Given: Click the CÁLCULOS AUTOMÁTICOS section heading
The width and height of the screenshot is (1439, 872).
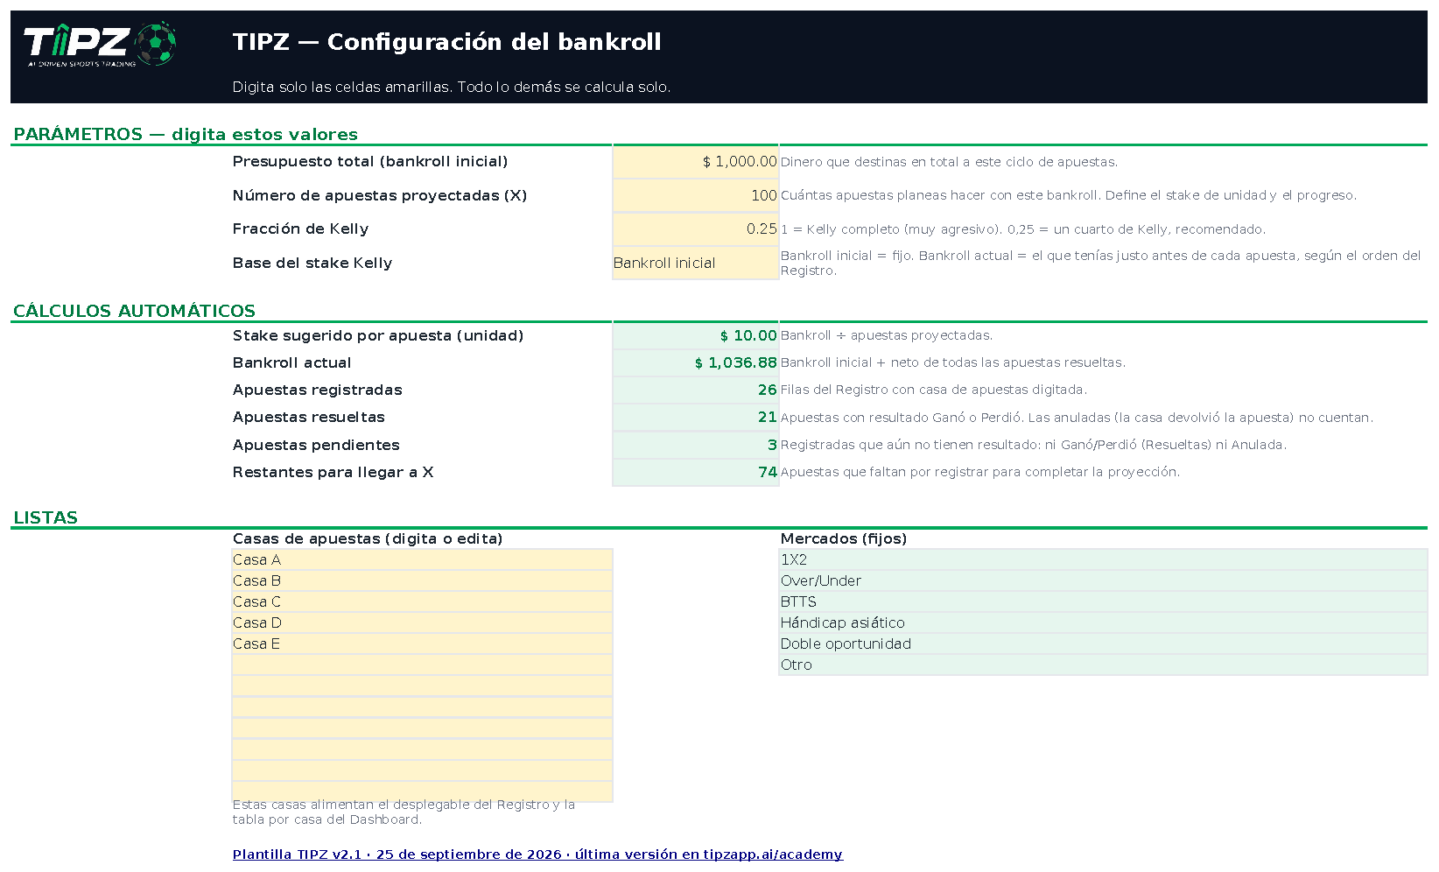Looking at the screenshot, I should pos(134,311).
